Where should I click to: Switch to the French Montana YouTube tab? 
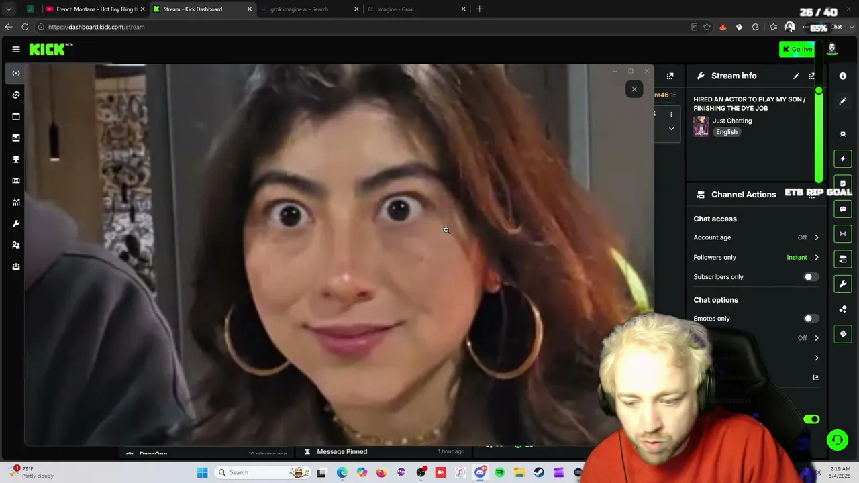click(x=95, y=9)
